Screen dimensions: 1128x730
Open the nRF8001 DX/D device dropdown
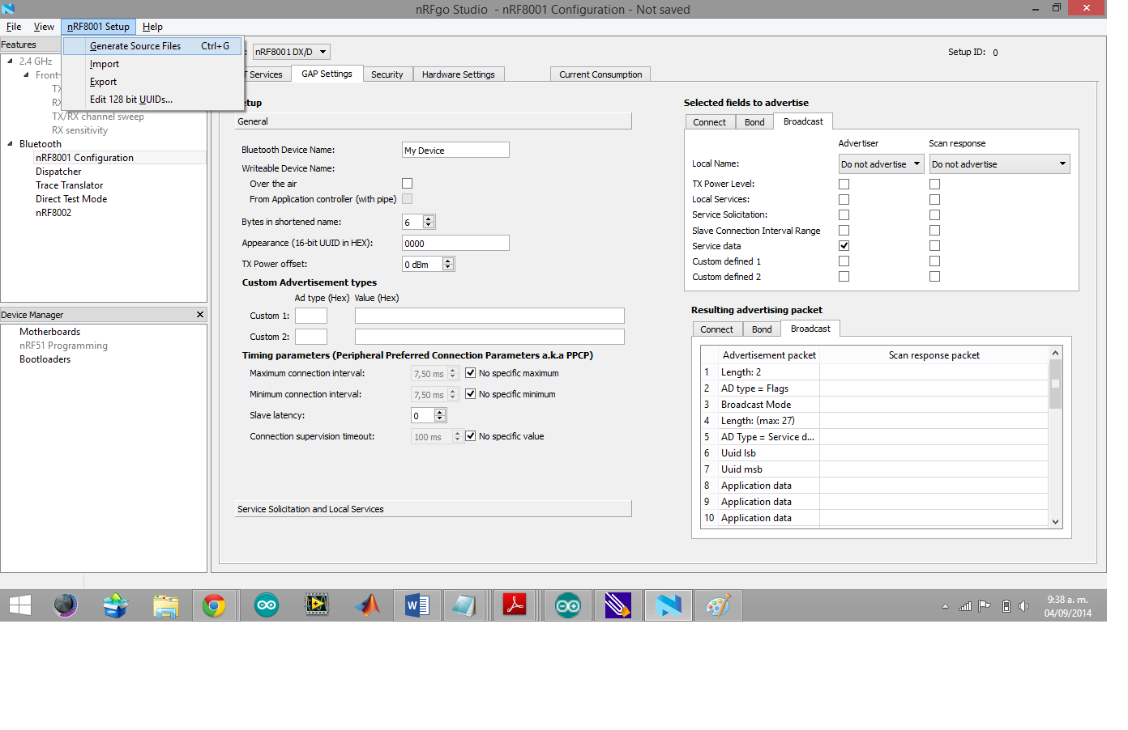tap(292, 52)
